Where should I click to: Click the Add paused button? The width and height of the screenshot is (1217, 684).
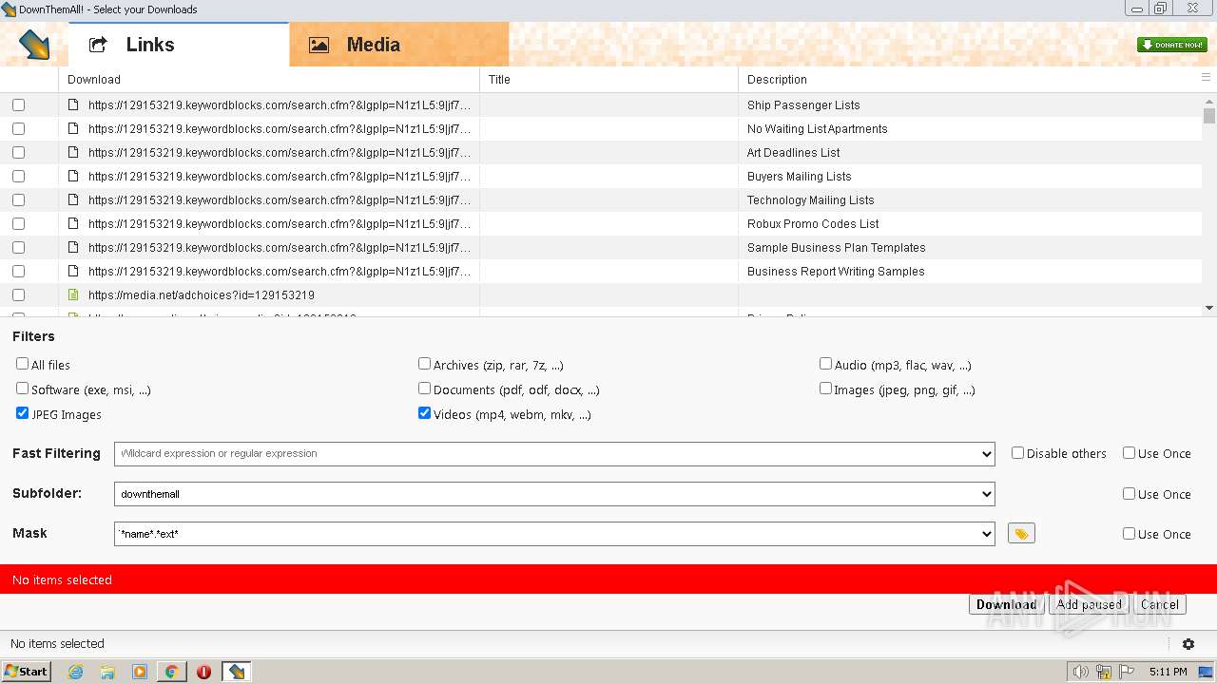click(1089, 604)
